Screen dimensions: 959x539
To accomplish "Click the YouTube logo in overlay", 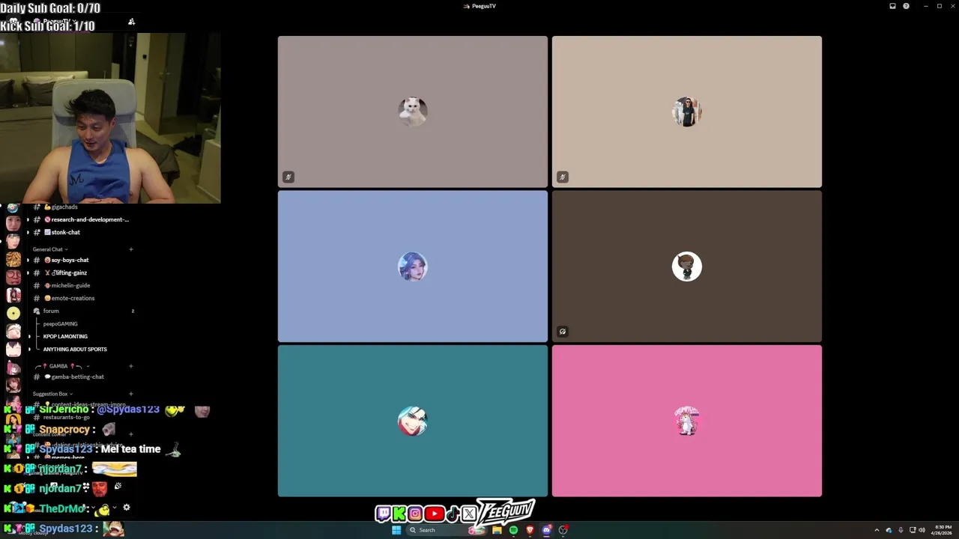I will [434, 514].
